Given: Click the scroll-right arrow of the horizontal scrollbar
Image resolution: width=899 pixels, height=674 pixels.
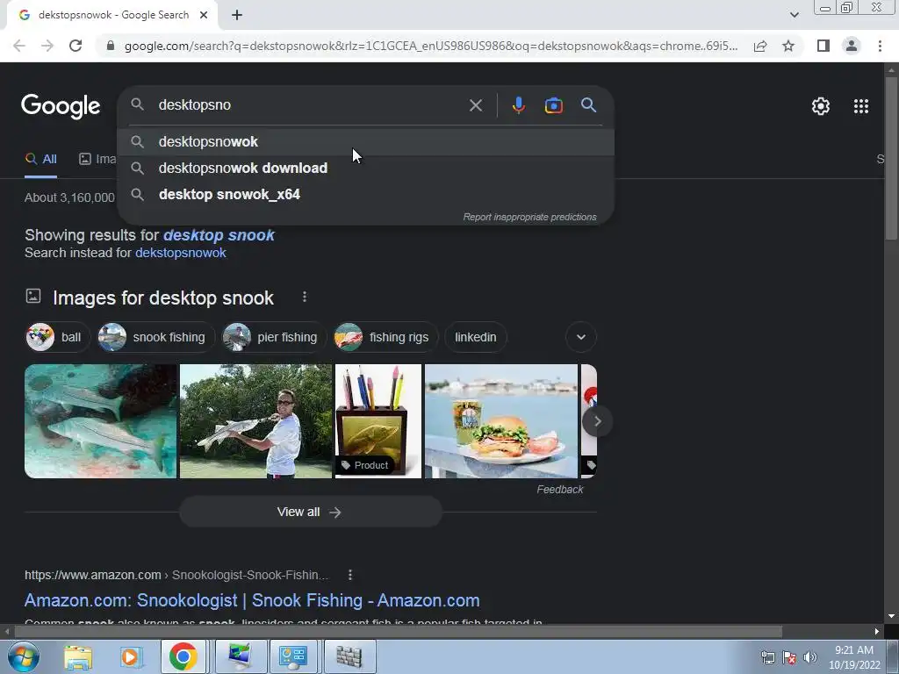Looking at the screenshot, I should [877, 632].
